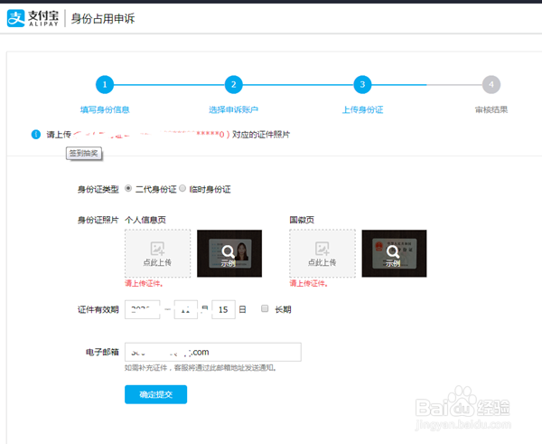This screenshot has height=444, width=542.
Task: Click the blue info icon beside 请上传
Action: [36, 134]
